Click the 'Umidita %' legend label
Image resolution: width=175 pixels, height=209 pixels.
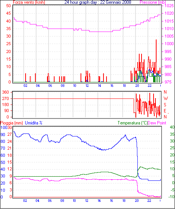(33, 123)
